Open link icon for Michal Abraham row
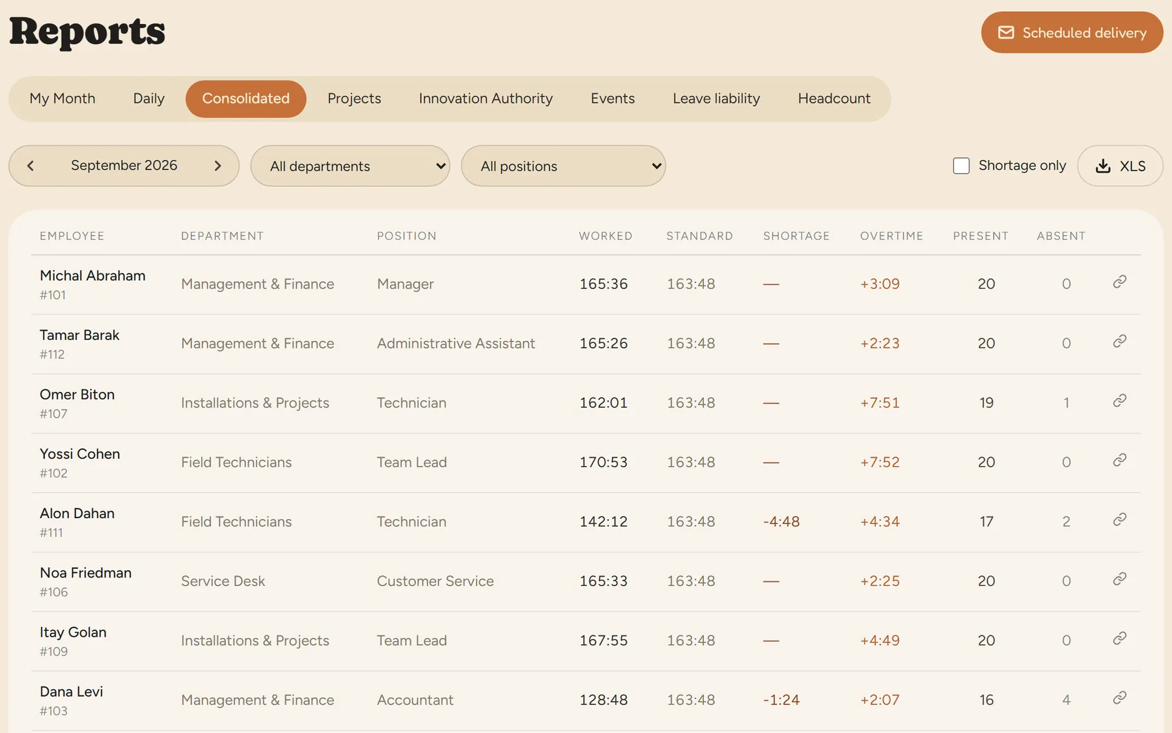1172x733 pixels. click(x=1119, y=282)
